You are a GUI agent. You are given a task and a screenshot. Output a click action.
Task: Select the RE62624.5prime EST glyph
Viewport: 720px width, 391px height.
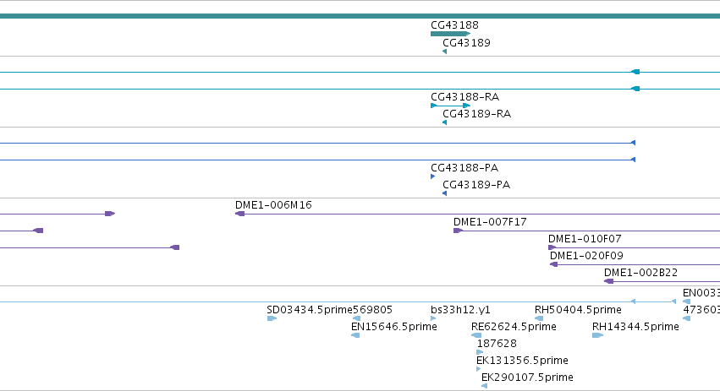click(x=476, y=335)
